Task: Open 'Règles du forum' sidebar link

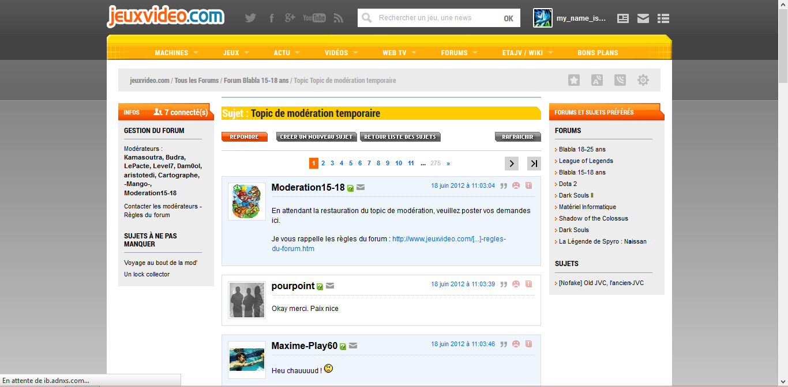Action: [x=147, y=215]
